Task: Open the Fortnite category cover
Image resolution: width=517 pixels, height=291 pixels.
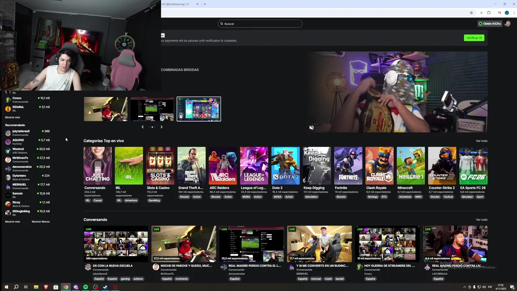Action: [348, 166]
